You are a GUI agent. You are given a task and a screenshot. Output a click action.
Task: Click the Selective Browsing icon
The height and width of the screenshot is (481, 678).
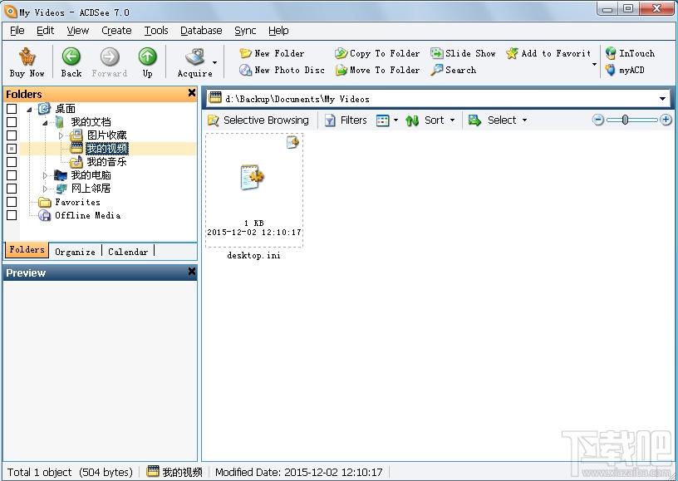click(x=214, y=120)
